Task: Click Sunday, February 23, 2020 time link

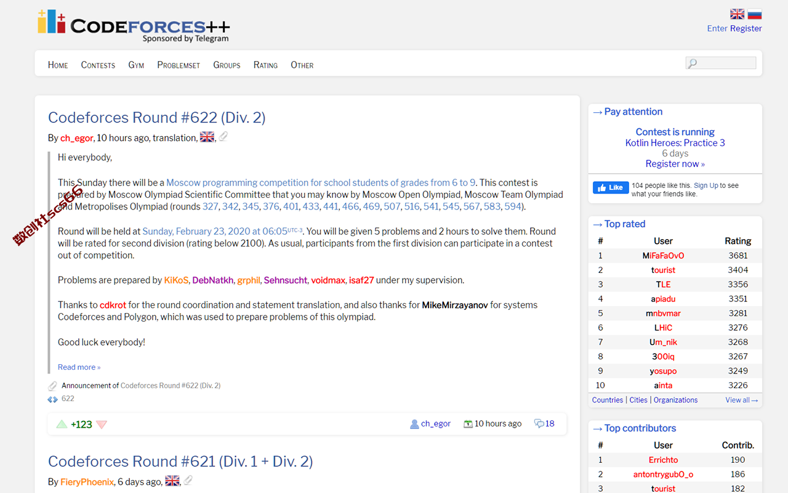Action: click(x=223, y=231)
